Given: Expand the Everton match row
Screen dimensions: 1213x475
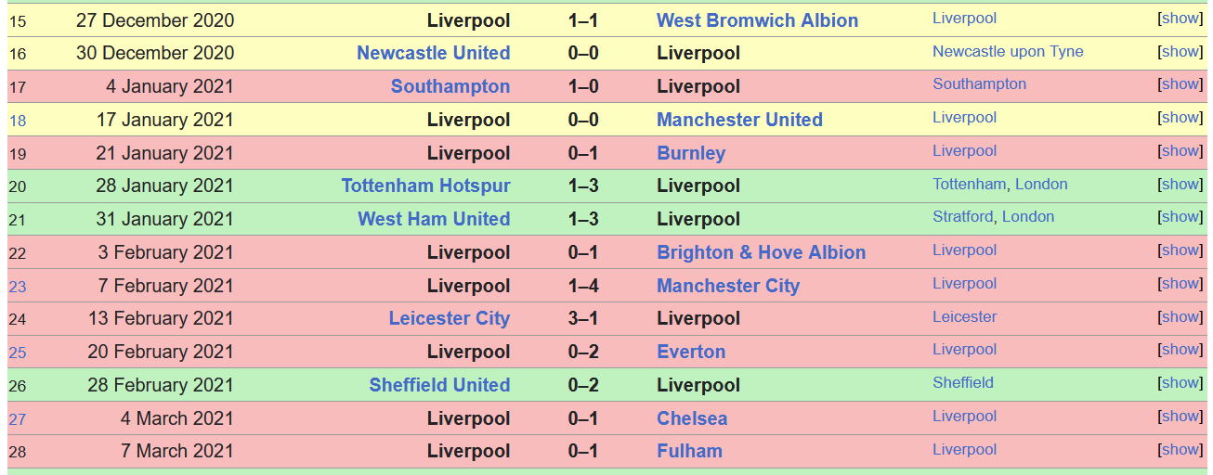Looking at the screenshot, I should 1180,350.
